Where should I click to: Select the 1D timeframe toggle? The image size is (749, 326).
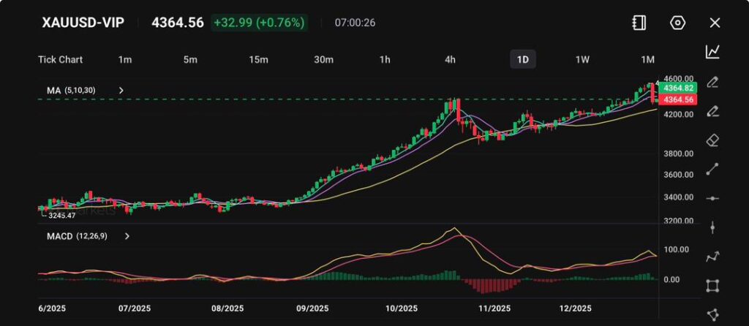tap(522, 59)
